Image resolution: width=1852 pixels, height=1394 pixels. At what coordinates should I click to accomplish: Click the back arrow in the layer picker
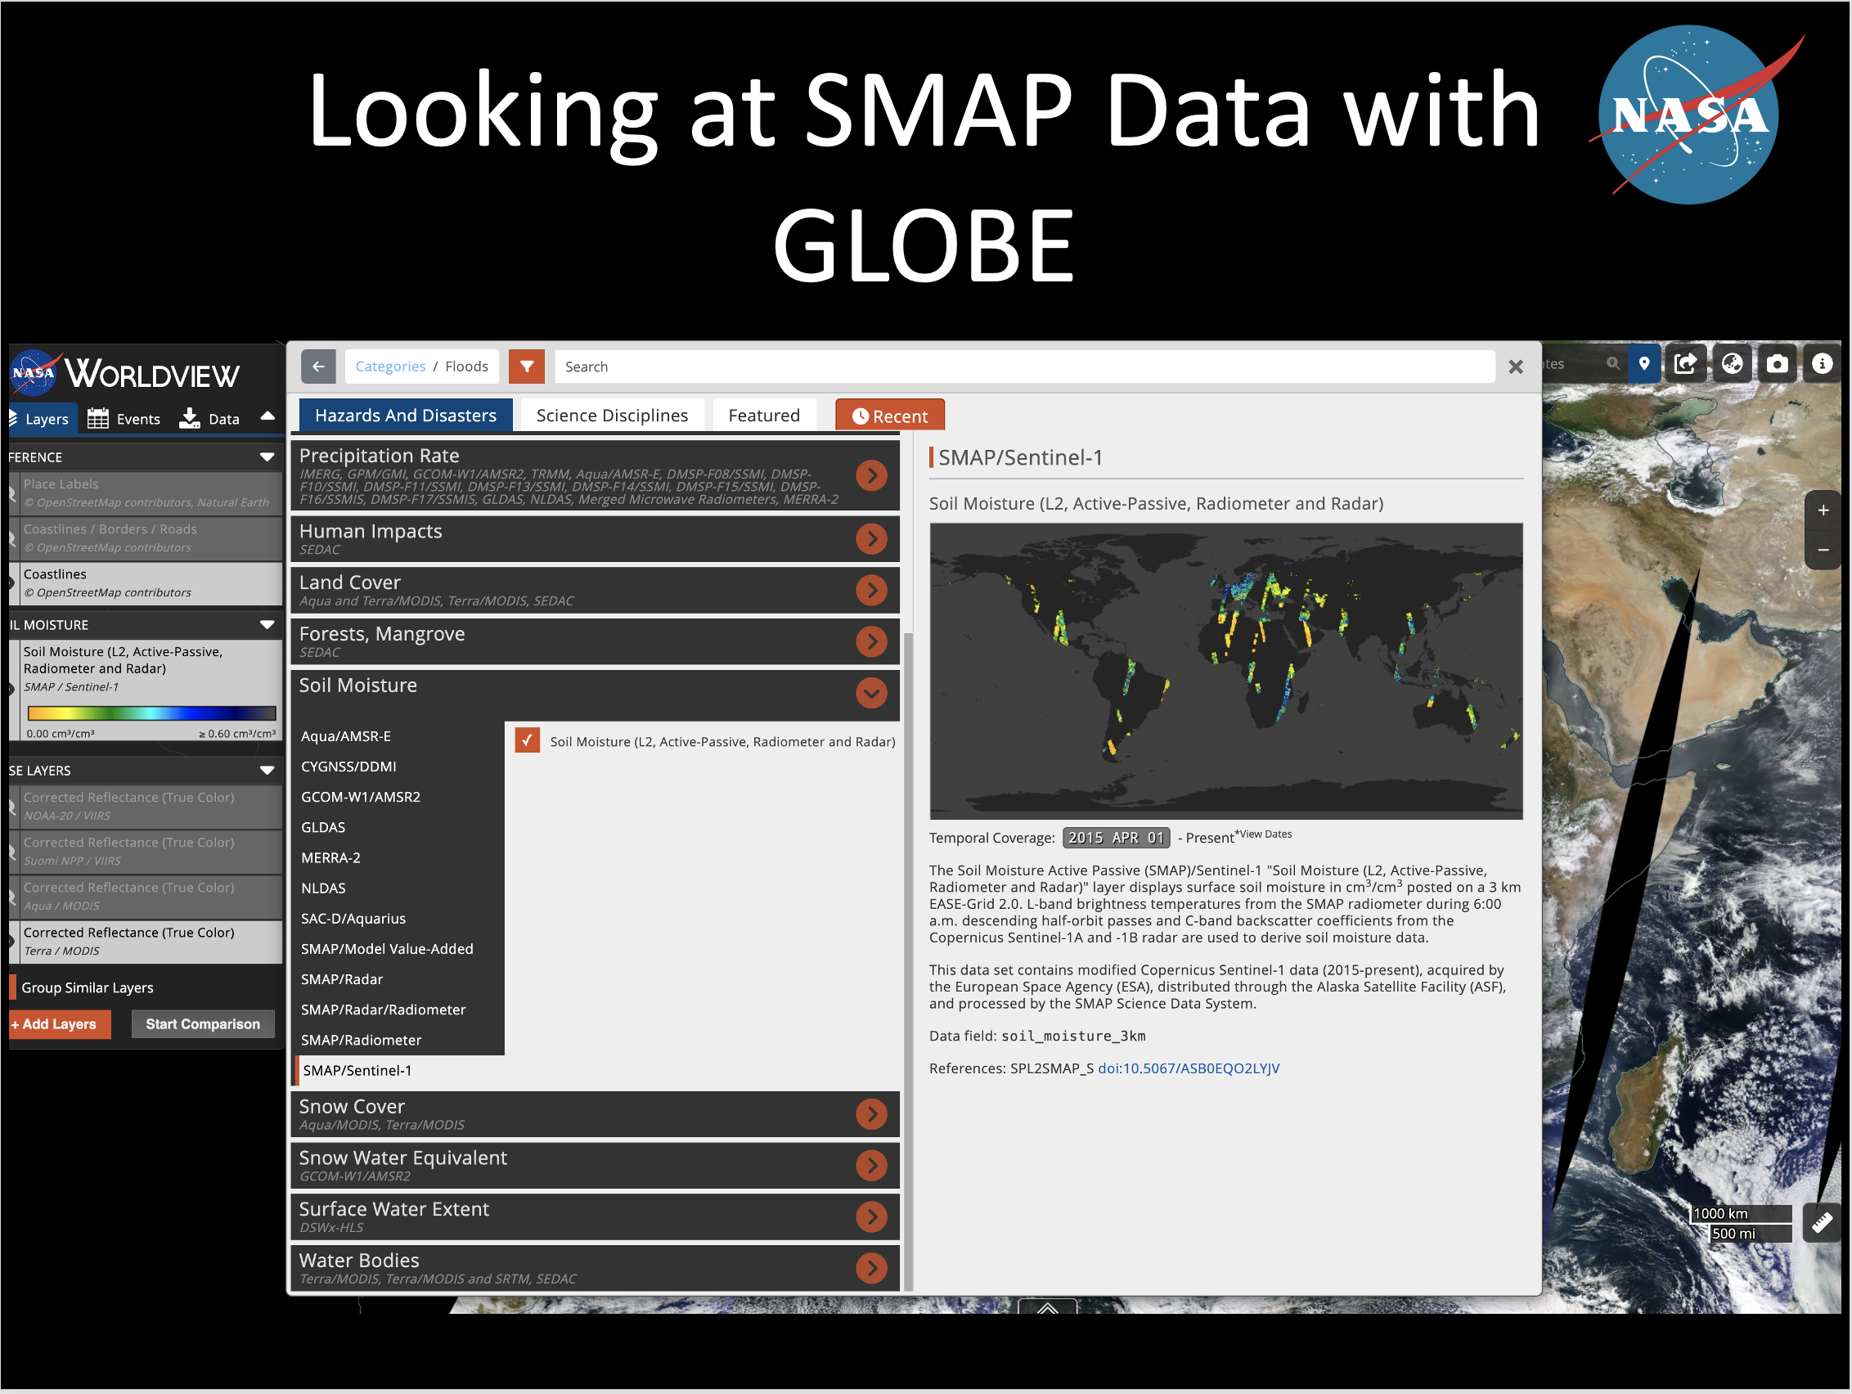(318, 366)
